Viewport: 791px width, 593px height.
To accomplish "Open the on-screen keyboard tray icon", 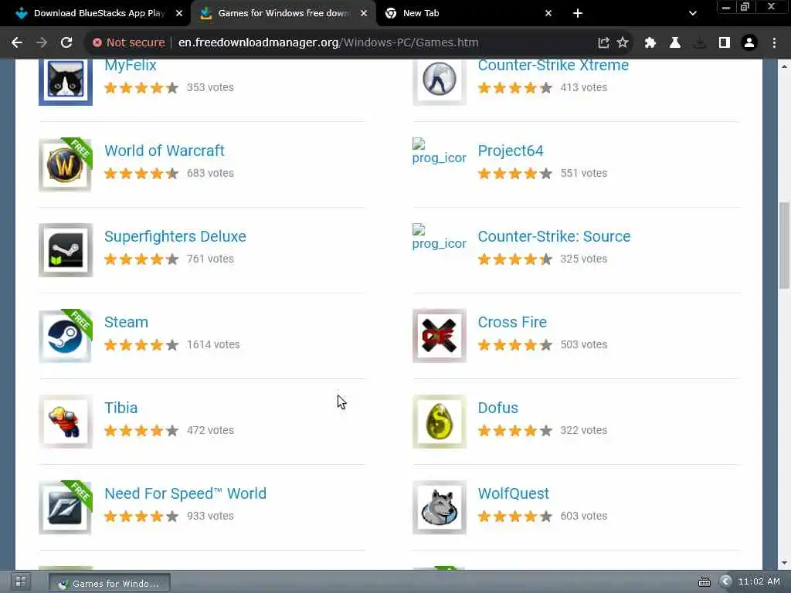I will [704, 582].
